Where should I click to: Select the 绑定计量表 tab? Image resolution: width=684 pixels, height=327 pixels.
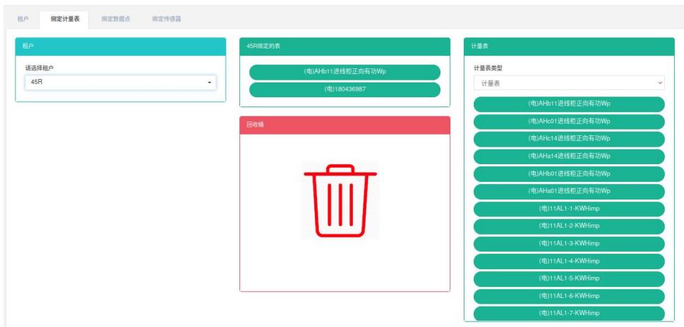coord(64,19)
